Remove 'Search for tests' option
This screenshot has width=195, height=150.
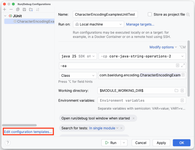pyautogui.click(x=121, y=128)
